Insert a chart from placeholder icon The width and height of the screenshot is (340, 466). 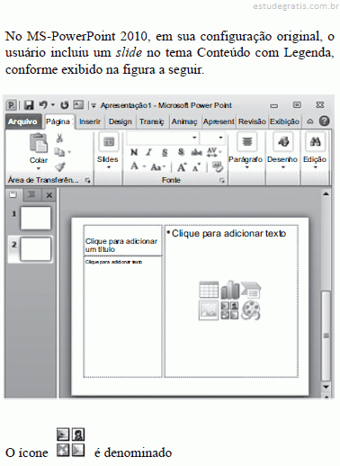pos(230,290)
